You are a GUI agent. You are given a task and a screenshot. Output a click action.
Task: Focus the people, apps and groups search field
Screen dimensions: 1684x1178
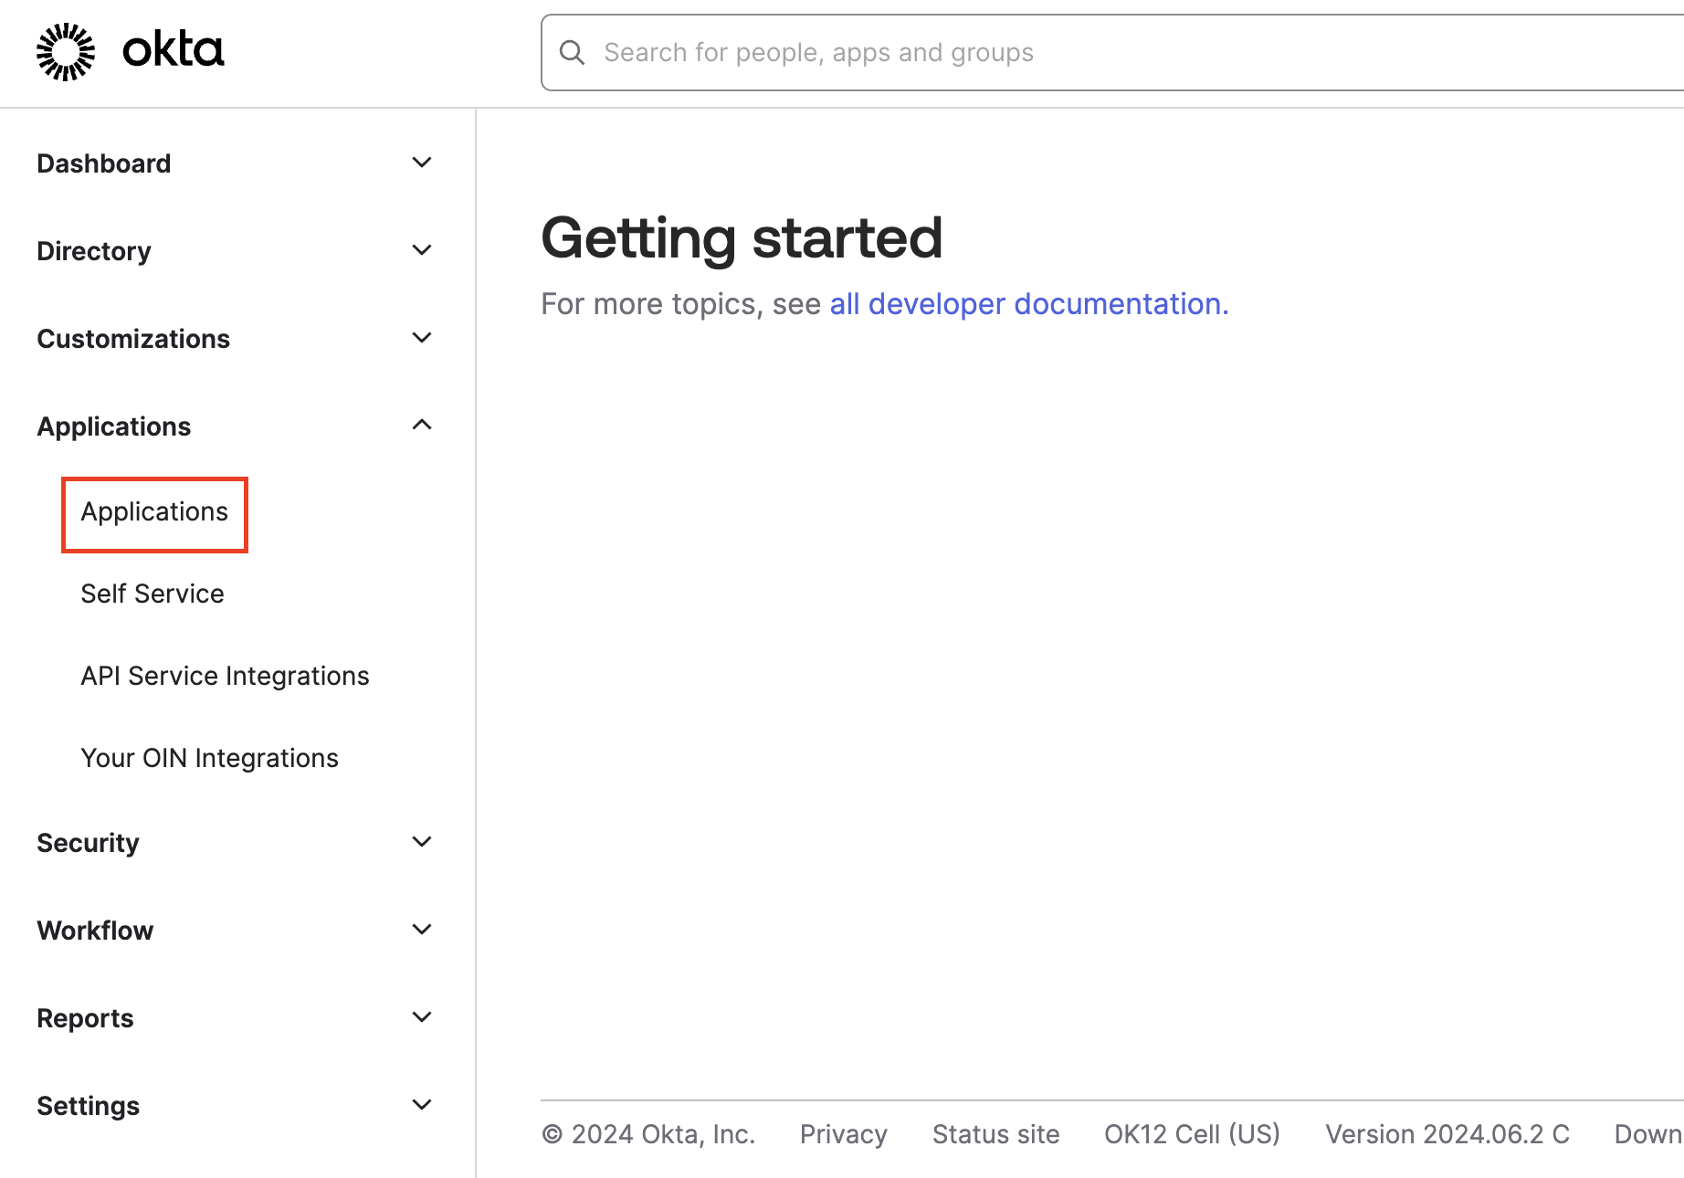1112,53
